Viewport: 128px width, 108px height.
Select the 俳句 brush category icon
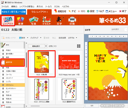tap(3, 45)
